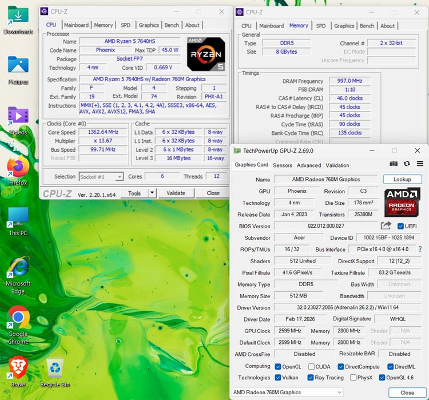Toggle the DirectML checkbox

[391, 367]
